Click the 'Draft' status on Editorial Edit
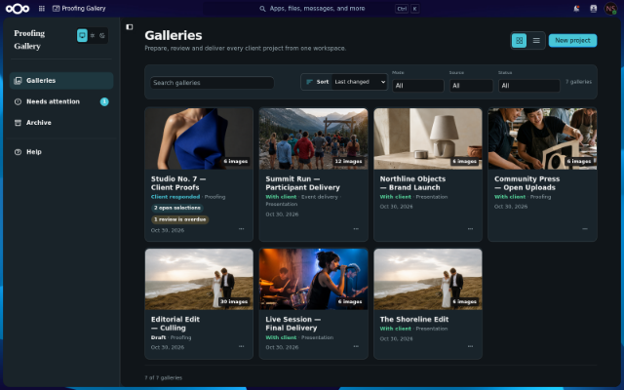 pos(158,337)
